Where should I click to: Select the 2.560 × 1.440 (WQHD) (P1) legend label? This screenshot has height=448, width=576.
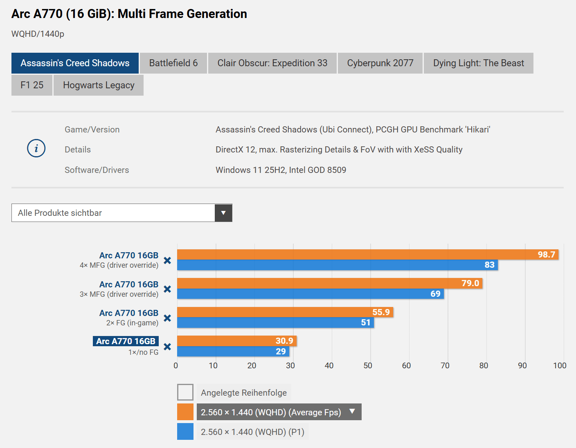[252, 432]
